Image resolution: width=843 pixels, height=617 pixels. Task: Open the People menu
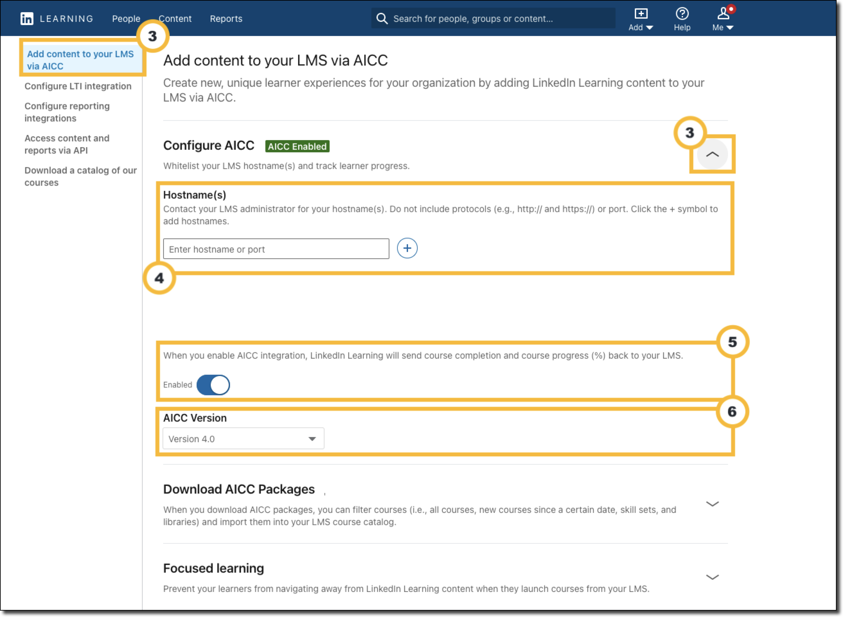pos(126,19)
